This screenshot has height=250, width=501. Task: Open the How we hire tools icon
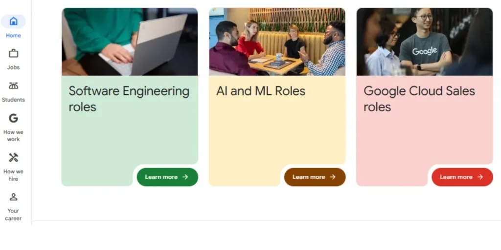tap(13, 158)
